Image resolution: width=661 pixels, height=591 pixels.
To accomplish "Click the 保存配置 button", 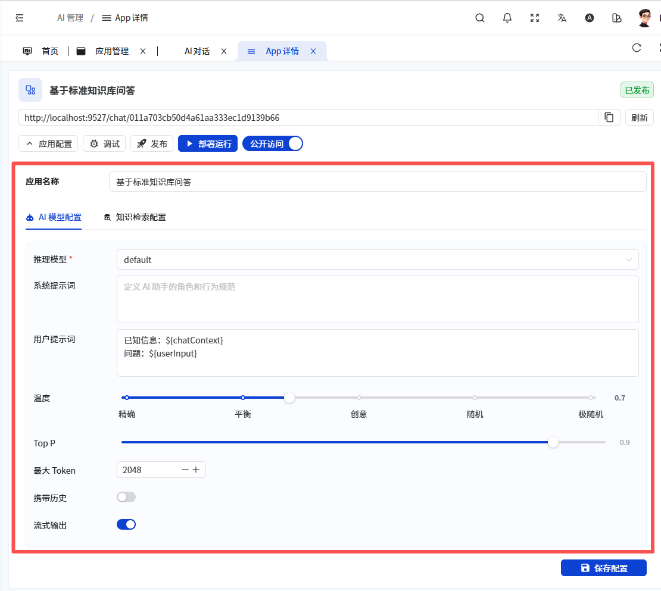I will tap(603, 568).
